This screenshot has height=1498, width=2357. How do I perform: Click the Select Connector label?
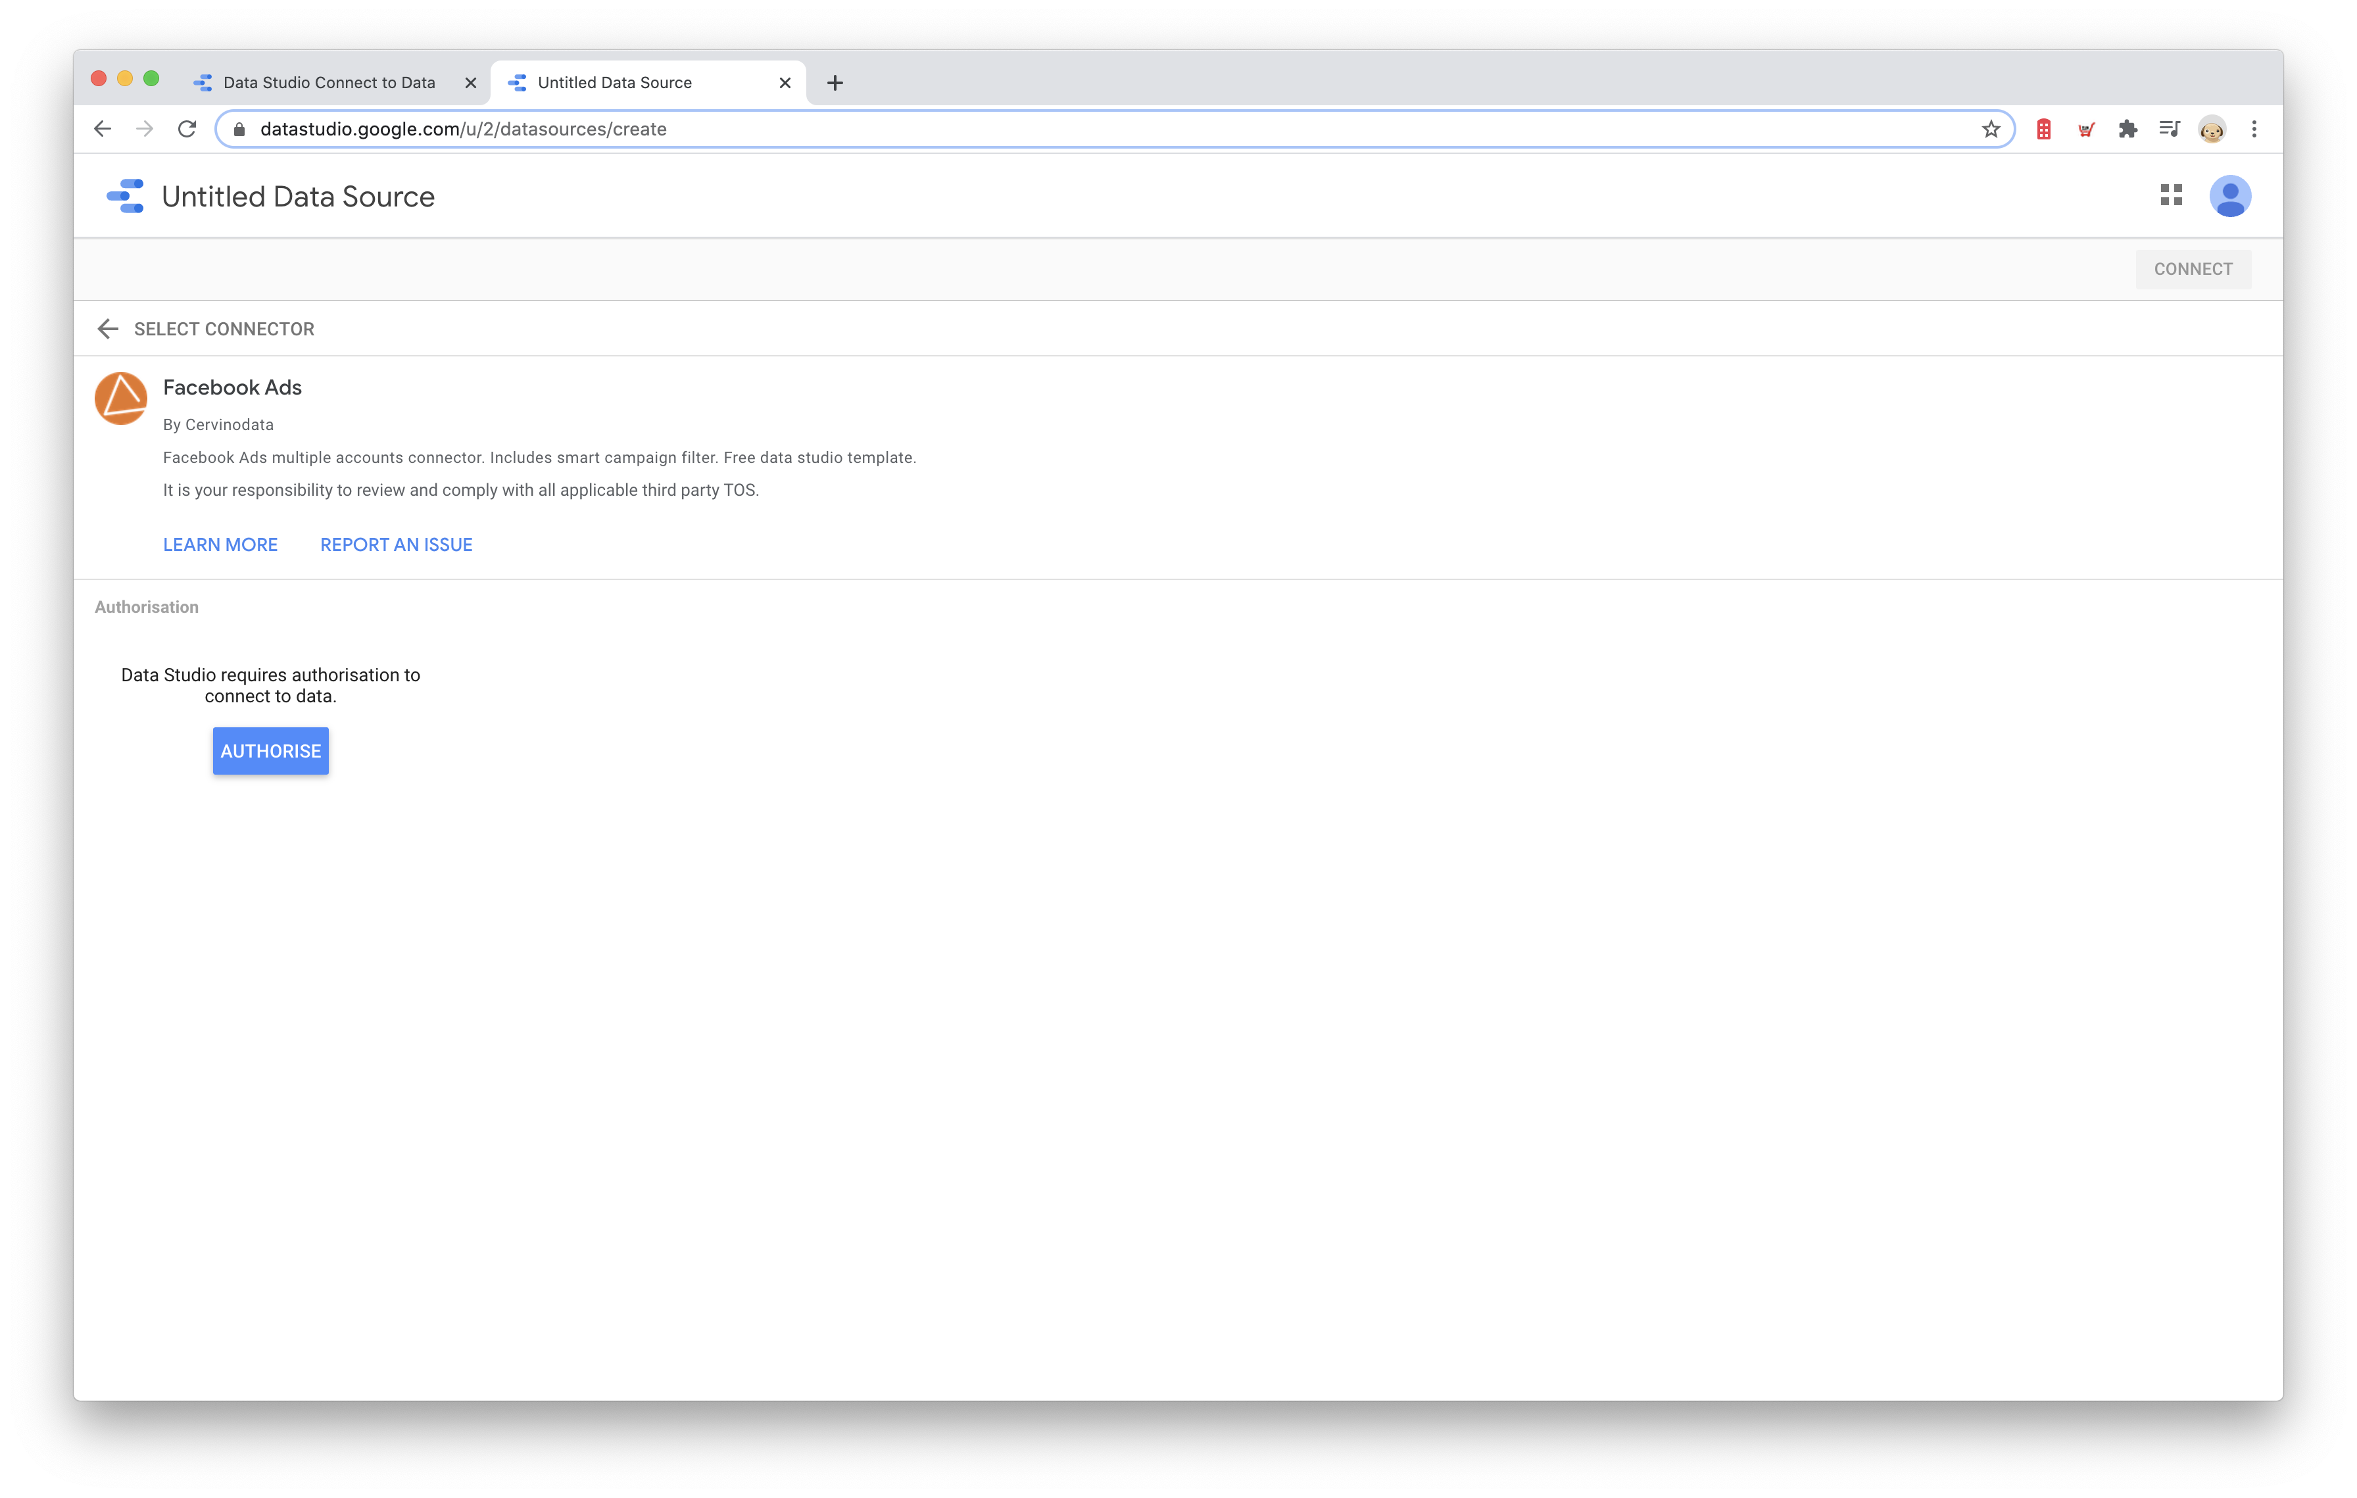[224, 329]
